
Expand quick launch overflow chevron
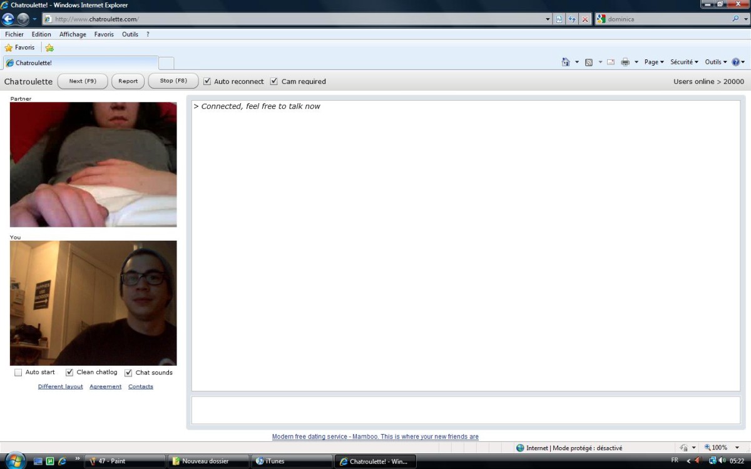pyautogui.click(x=78, y=459)
